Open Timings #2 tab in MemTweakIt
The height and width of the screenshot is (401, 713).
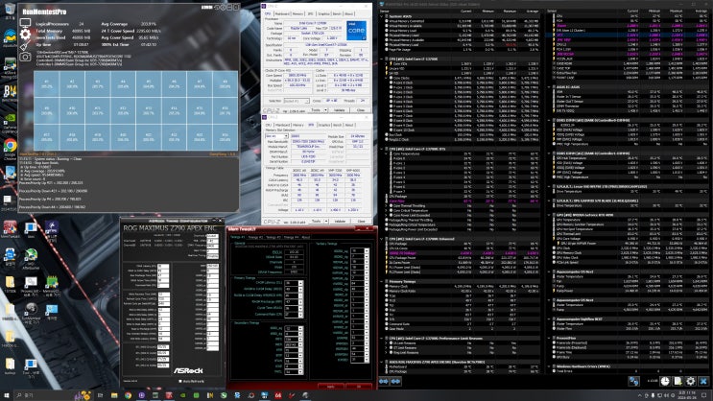(x=255, y=237)
